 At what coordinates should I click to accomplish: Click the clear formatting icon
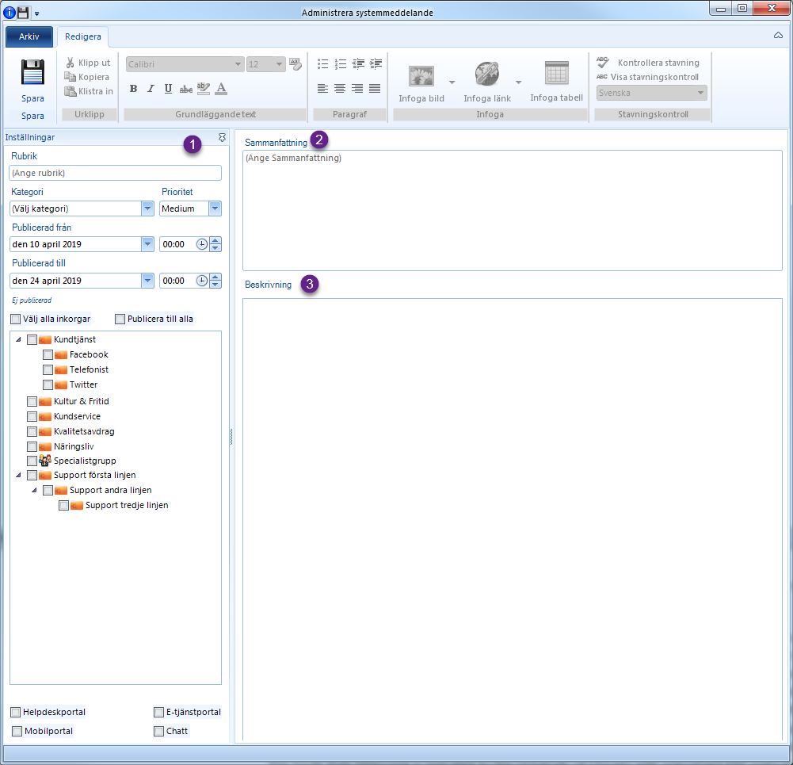(x=295, y=63)
